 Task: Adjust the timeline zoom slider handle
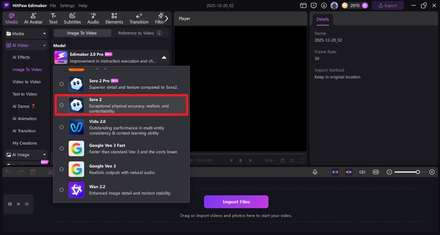click(418, 172)
